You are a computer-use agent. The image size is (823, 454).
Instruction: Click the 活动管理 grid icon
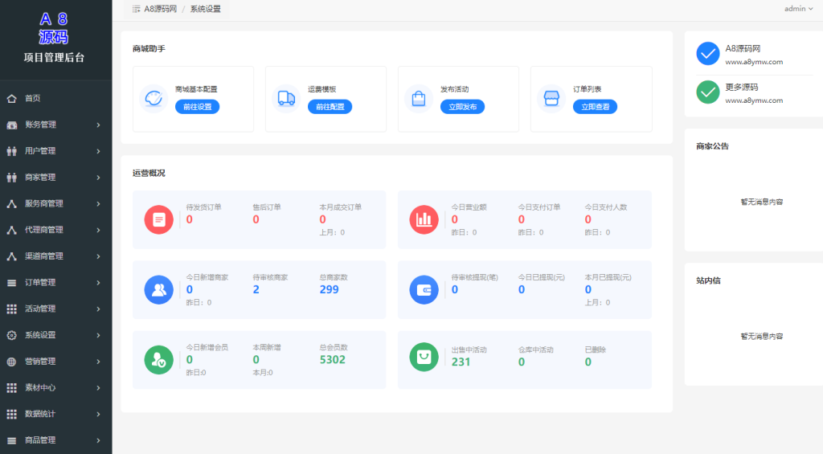pyautogui.click(x=11, y=309)
